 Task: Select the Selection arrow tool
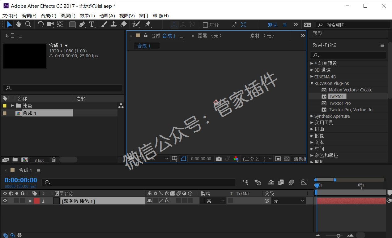pyautogui.click(x=9, y=24)
